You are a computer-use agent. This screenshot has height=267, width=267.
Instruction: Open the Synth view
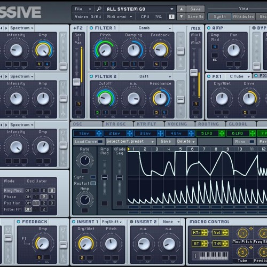(x=219, y=17)
